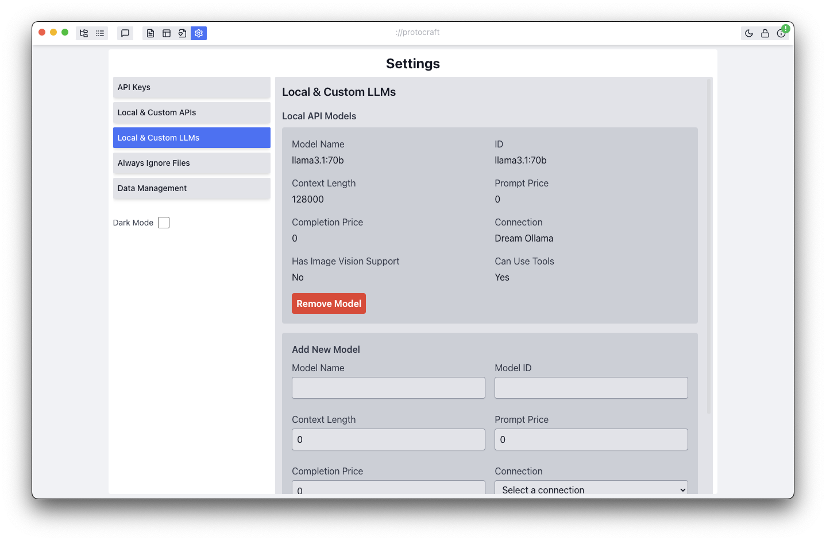Viewport: 826px width, 541px height.
Task: Open the layout template icon
Action: pos(167,33)
